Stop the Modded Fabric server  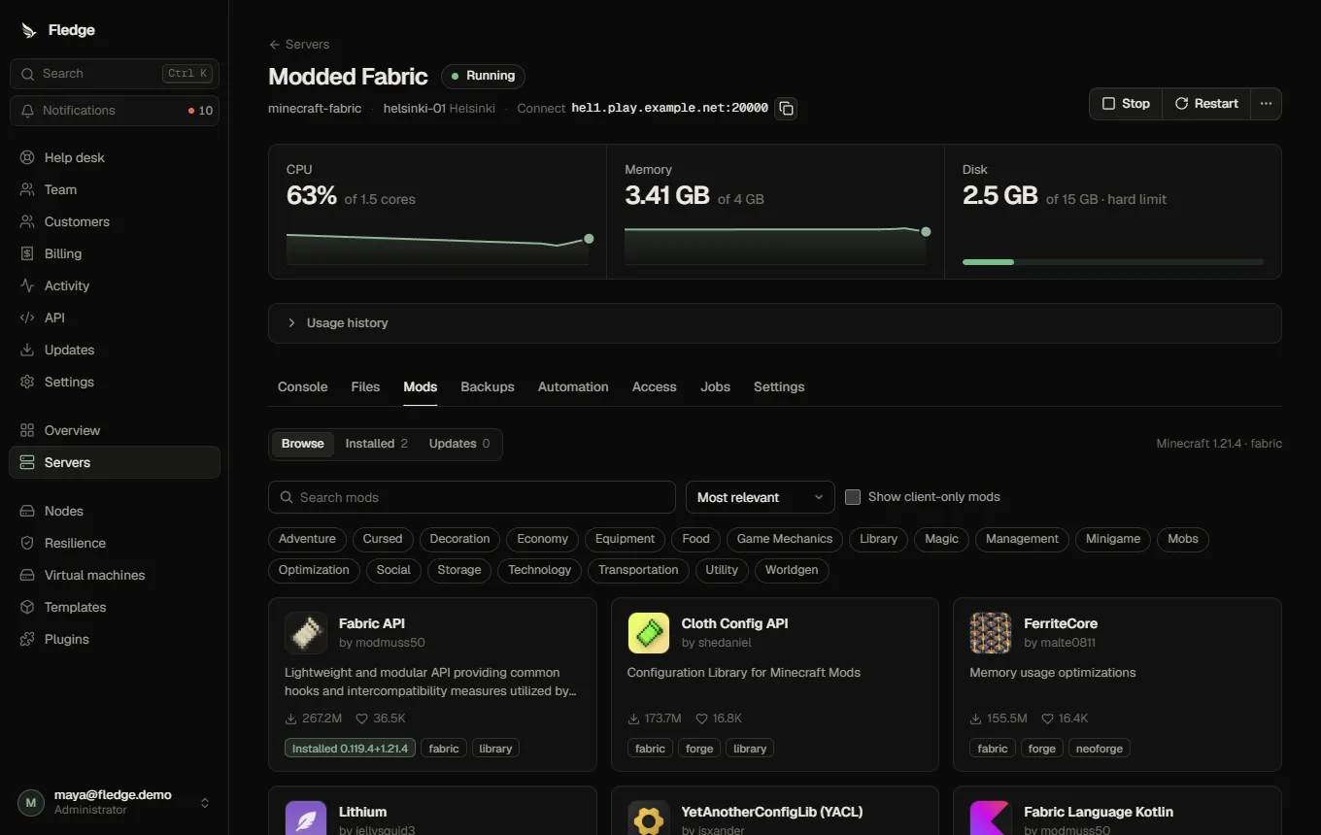[1127, 104]
